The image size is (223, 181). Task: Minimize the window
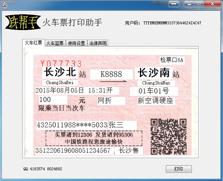189,4
